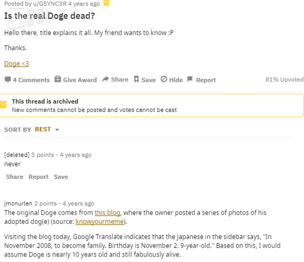
Task: Click the Save bookmark icon
Action: pos(137,79)
